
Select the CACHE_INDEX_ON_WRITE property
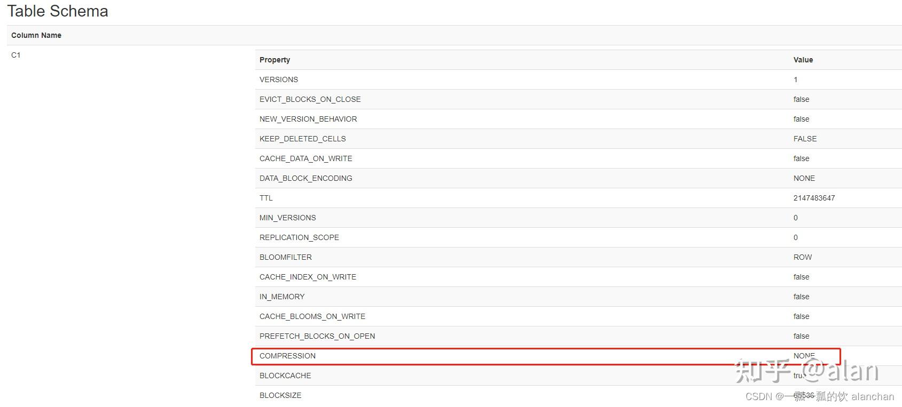coord(308,277)
